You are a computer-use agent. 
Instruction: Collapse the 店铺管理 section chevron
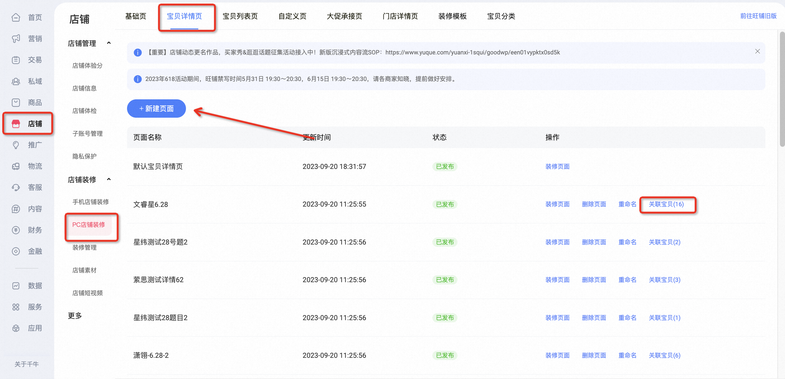(109, 43)
